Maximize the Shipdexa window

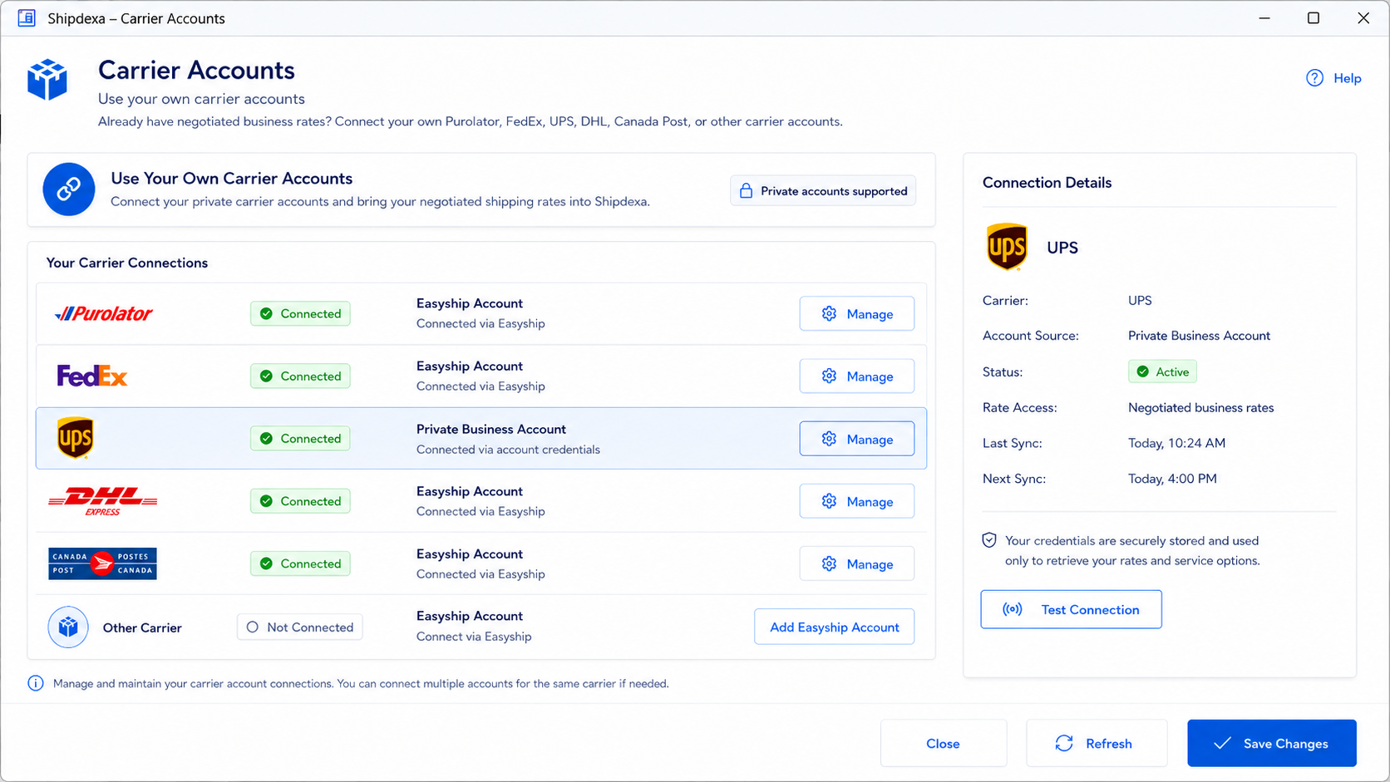pos(1314,18)
